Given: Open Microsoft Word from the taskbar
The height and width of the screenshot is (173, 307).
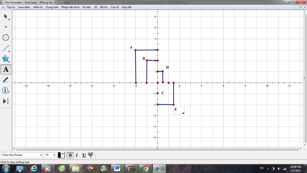Looking at the screenshot, I should coord(117,168).
